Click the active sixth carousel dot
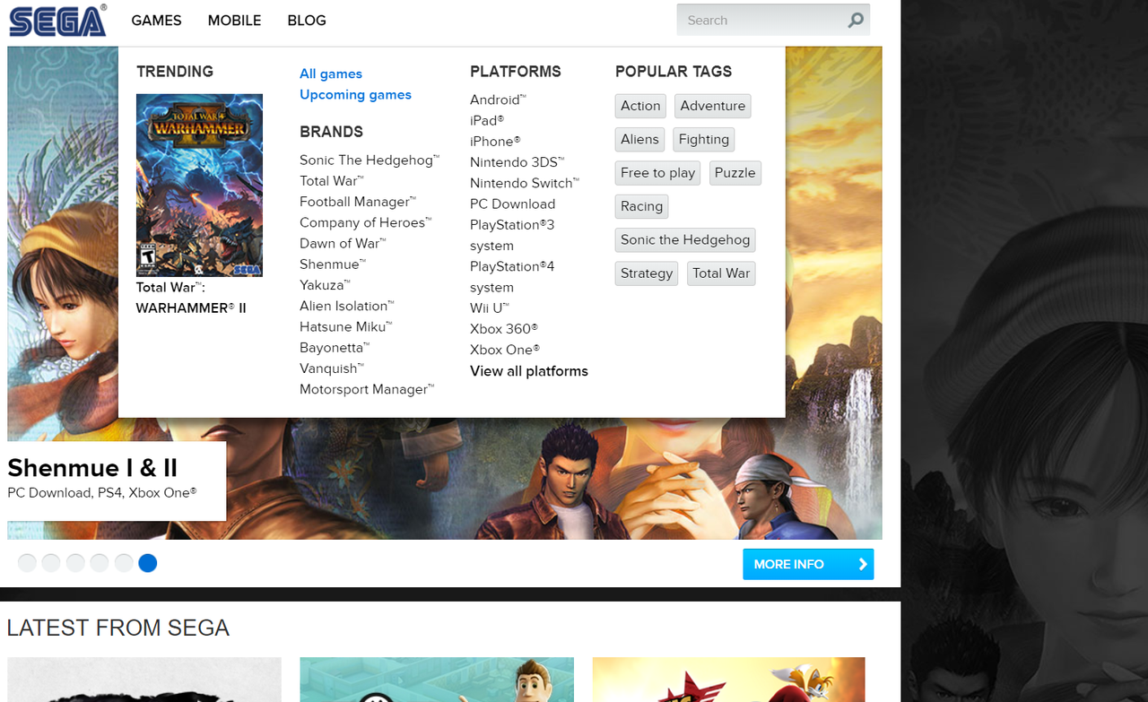 (148, 563)
